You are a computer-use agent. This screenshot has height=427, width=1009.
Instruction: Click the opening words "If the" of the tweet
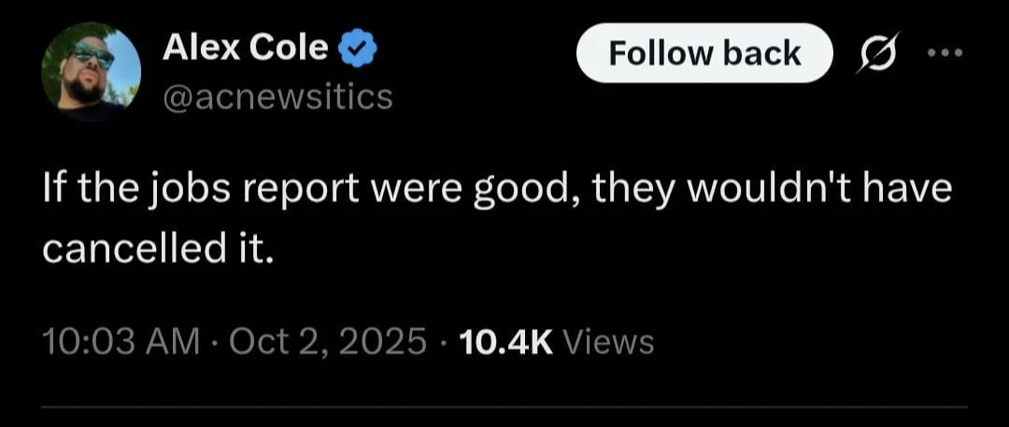click(78, 192)
